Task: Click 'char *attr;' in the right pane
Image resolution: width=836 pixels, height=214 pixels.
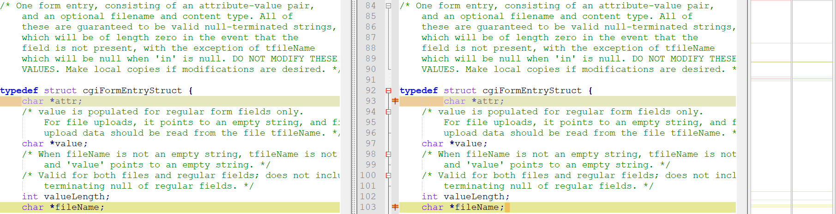Action: (474, 101)
